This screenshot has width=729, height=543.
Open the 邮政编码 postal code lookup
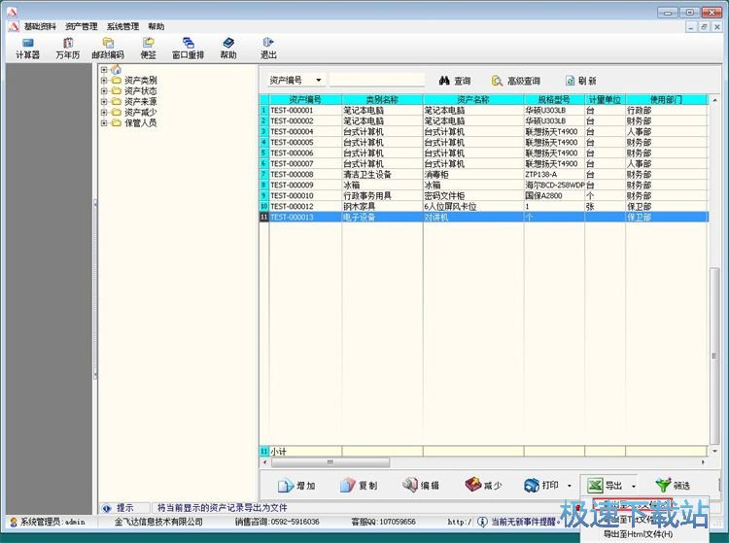[108, 49]
